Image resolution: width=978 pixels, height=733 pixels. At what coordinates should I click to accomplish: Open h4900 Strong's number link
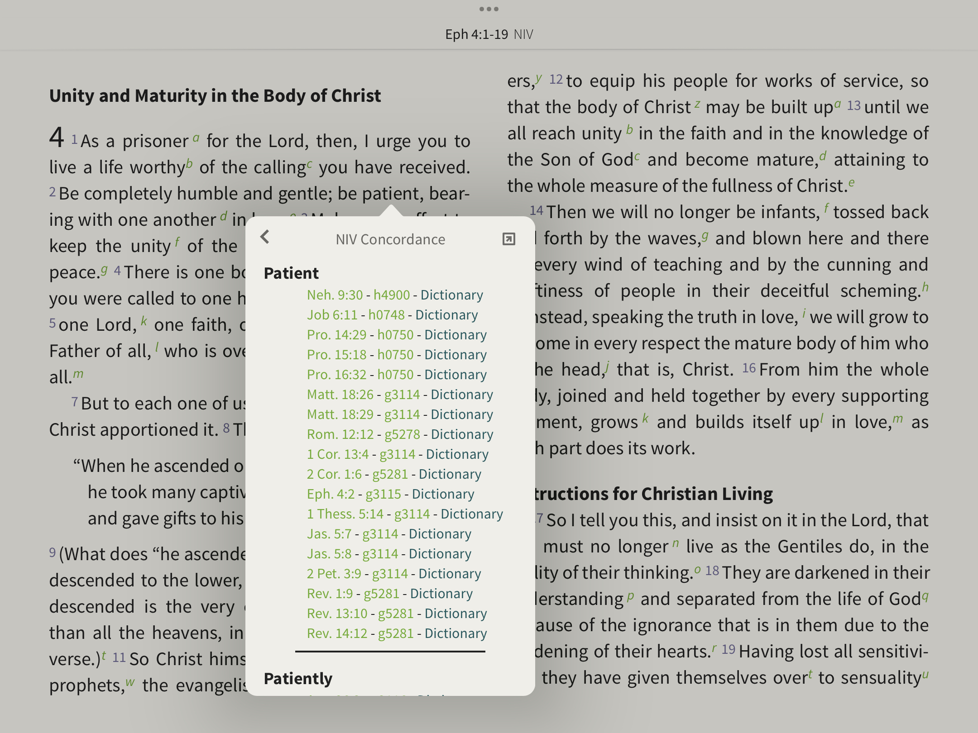pyautogui.click(x=391, y=295)
